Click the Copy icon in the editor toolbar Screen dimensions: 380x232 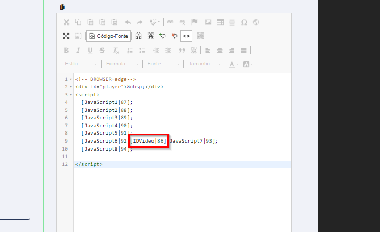pos(78,22)
